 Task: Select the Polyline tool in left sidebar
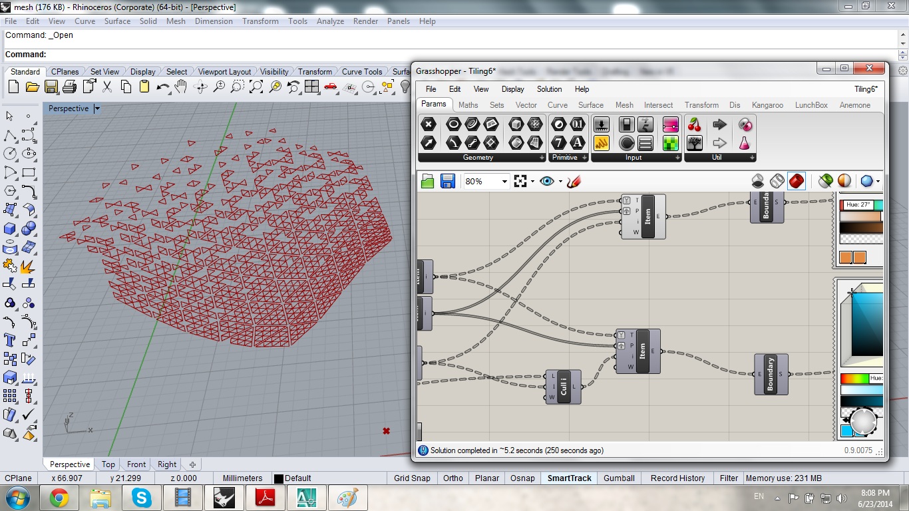coord(10,136)
